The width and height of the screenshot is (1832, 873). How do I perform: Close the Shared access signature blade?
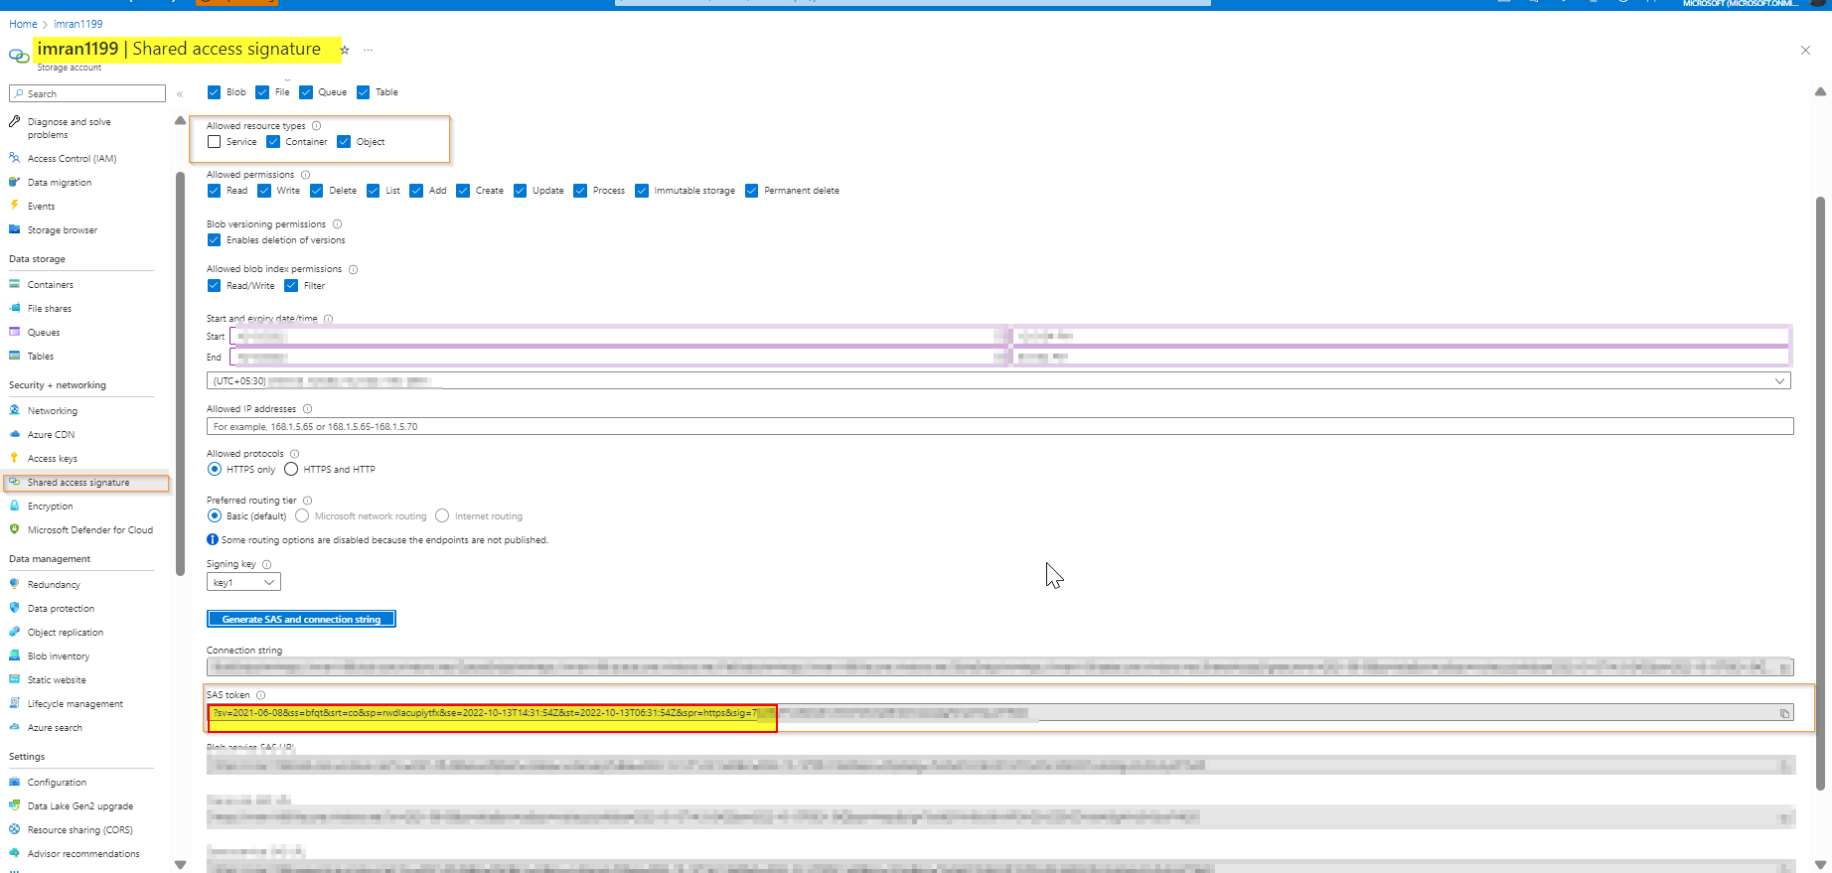pyautogui.click(x=1805, y=50)
